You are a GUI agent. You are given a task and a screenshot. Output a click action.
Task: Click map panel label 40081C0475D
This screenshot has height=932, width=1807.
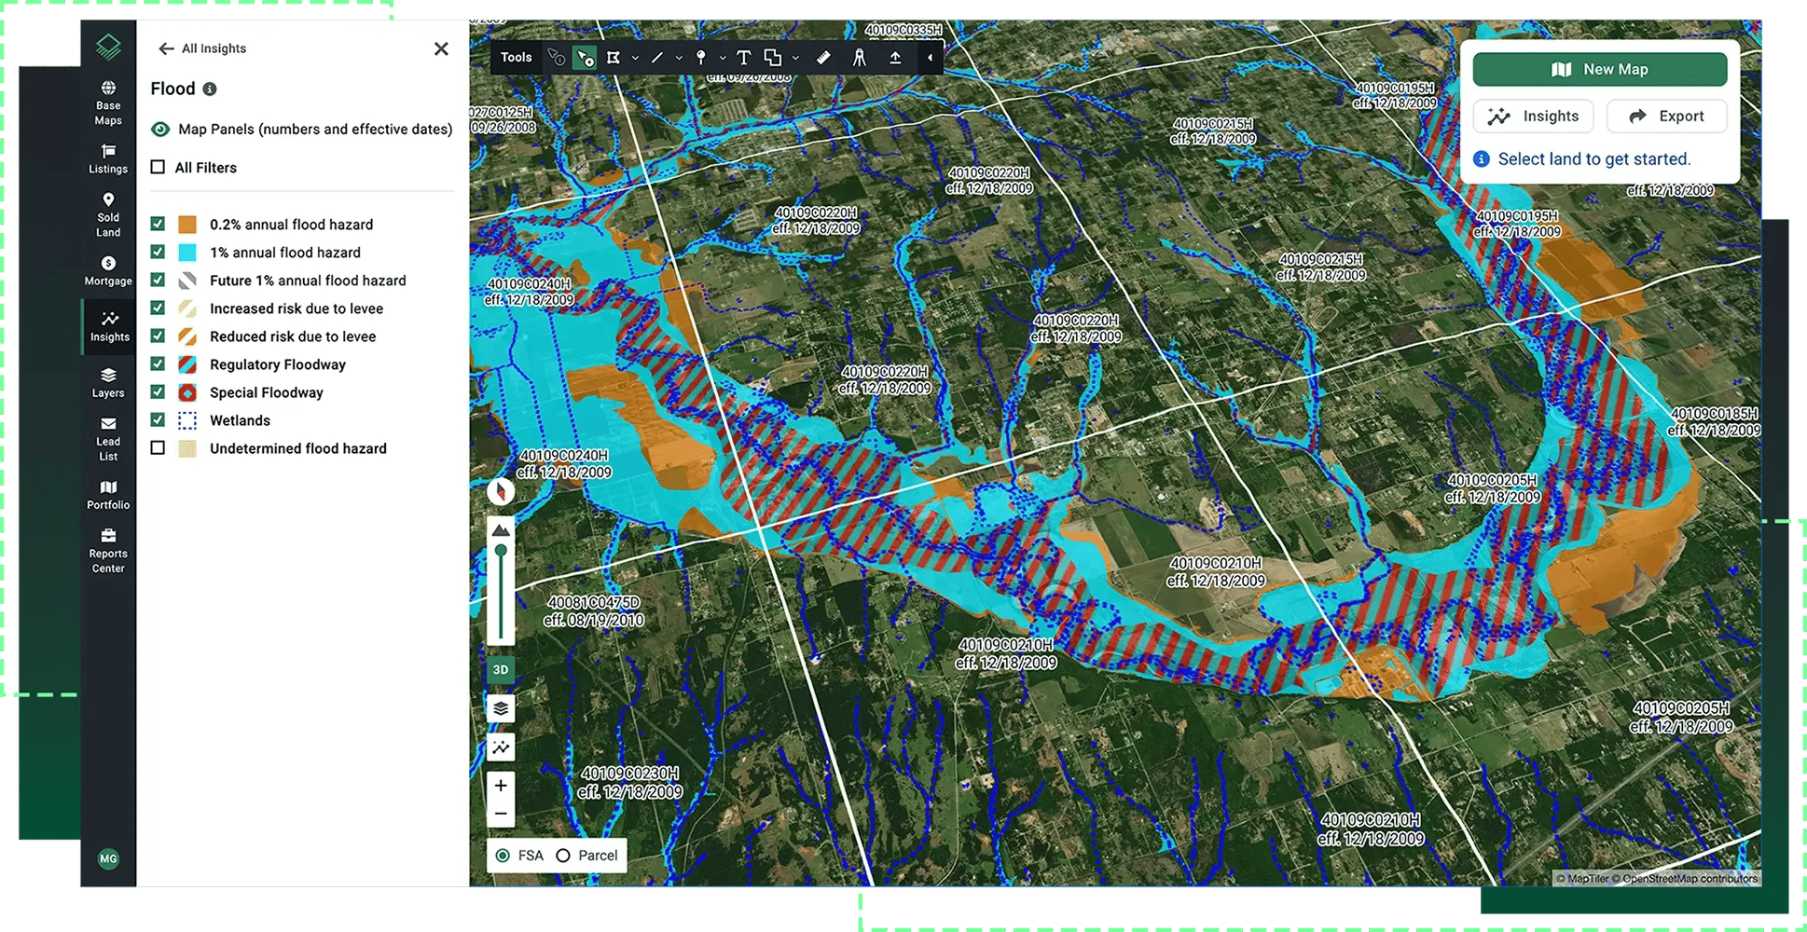coord(594,603)
